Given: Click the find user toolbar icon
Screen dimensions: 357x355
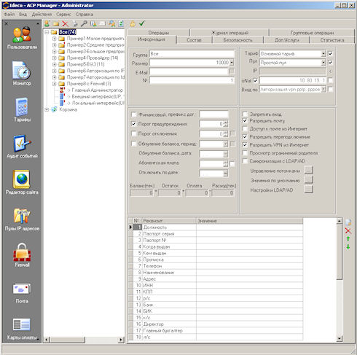Looking at the screenshot, I should (111, 23).
